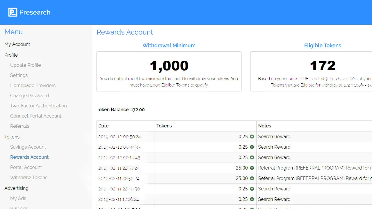Viewport: 372px width, 209px height.
Task: Click Search Reward note in 00:34:33 row
Action: pos(274,147)
